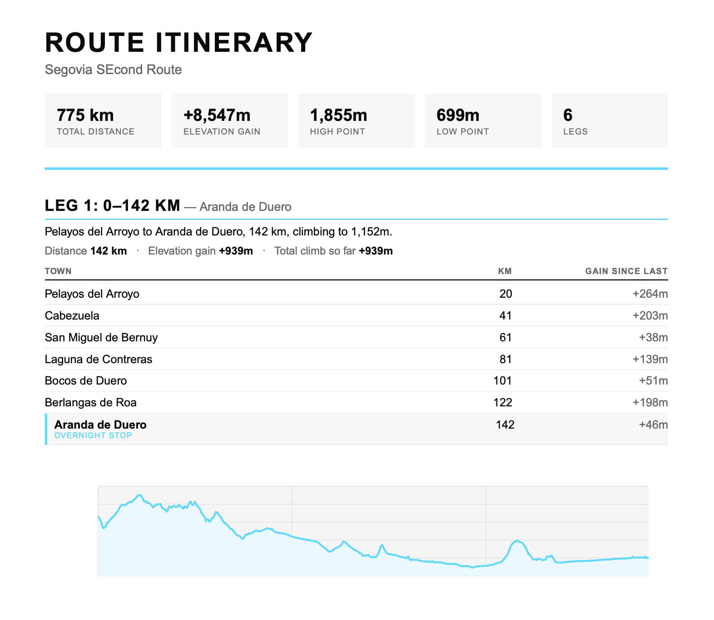The image size is (714, 620).
Task: Select the Segovia SEcond Route subtitle
Action: click(113, 70)
